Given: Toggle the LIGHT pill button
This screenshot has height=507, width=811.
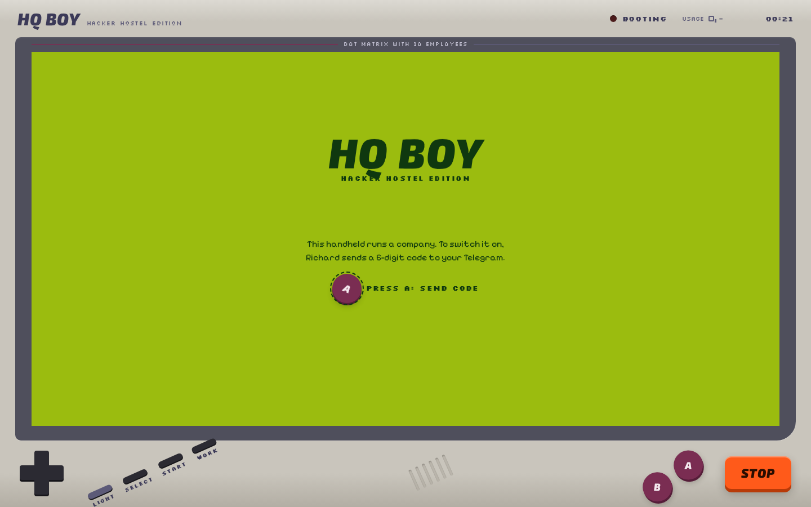Looking at the screenshot, I should pos(100,492).
